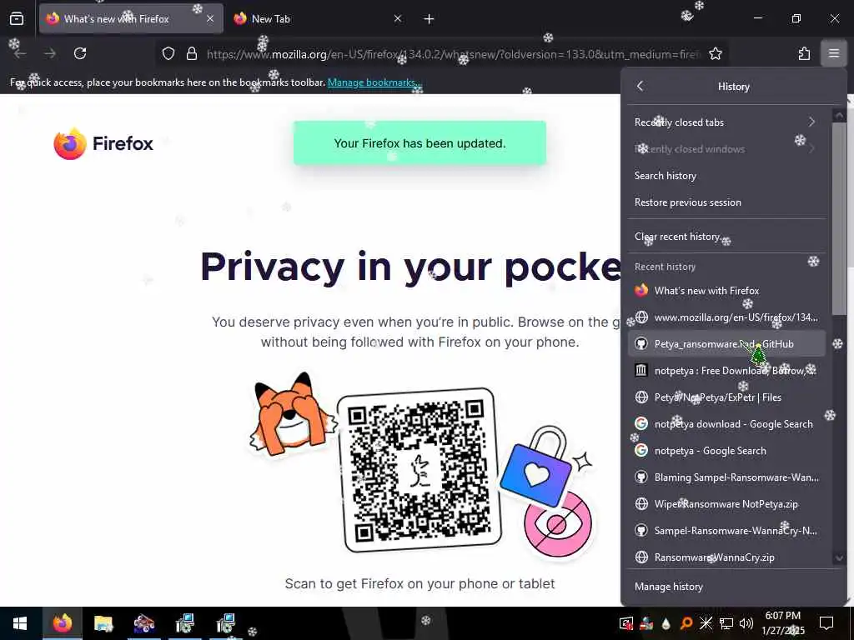Click the Firefox logo on the page

pyautogui.click(x=103, y=143)
